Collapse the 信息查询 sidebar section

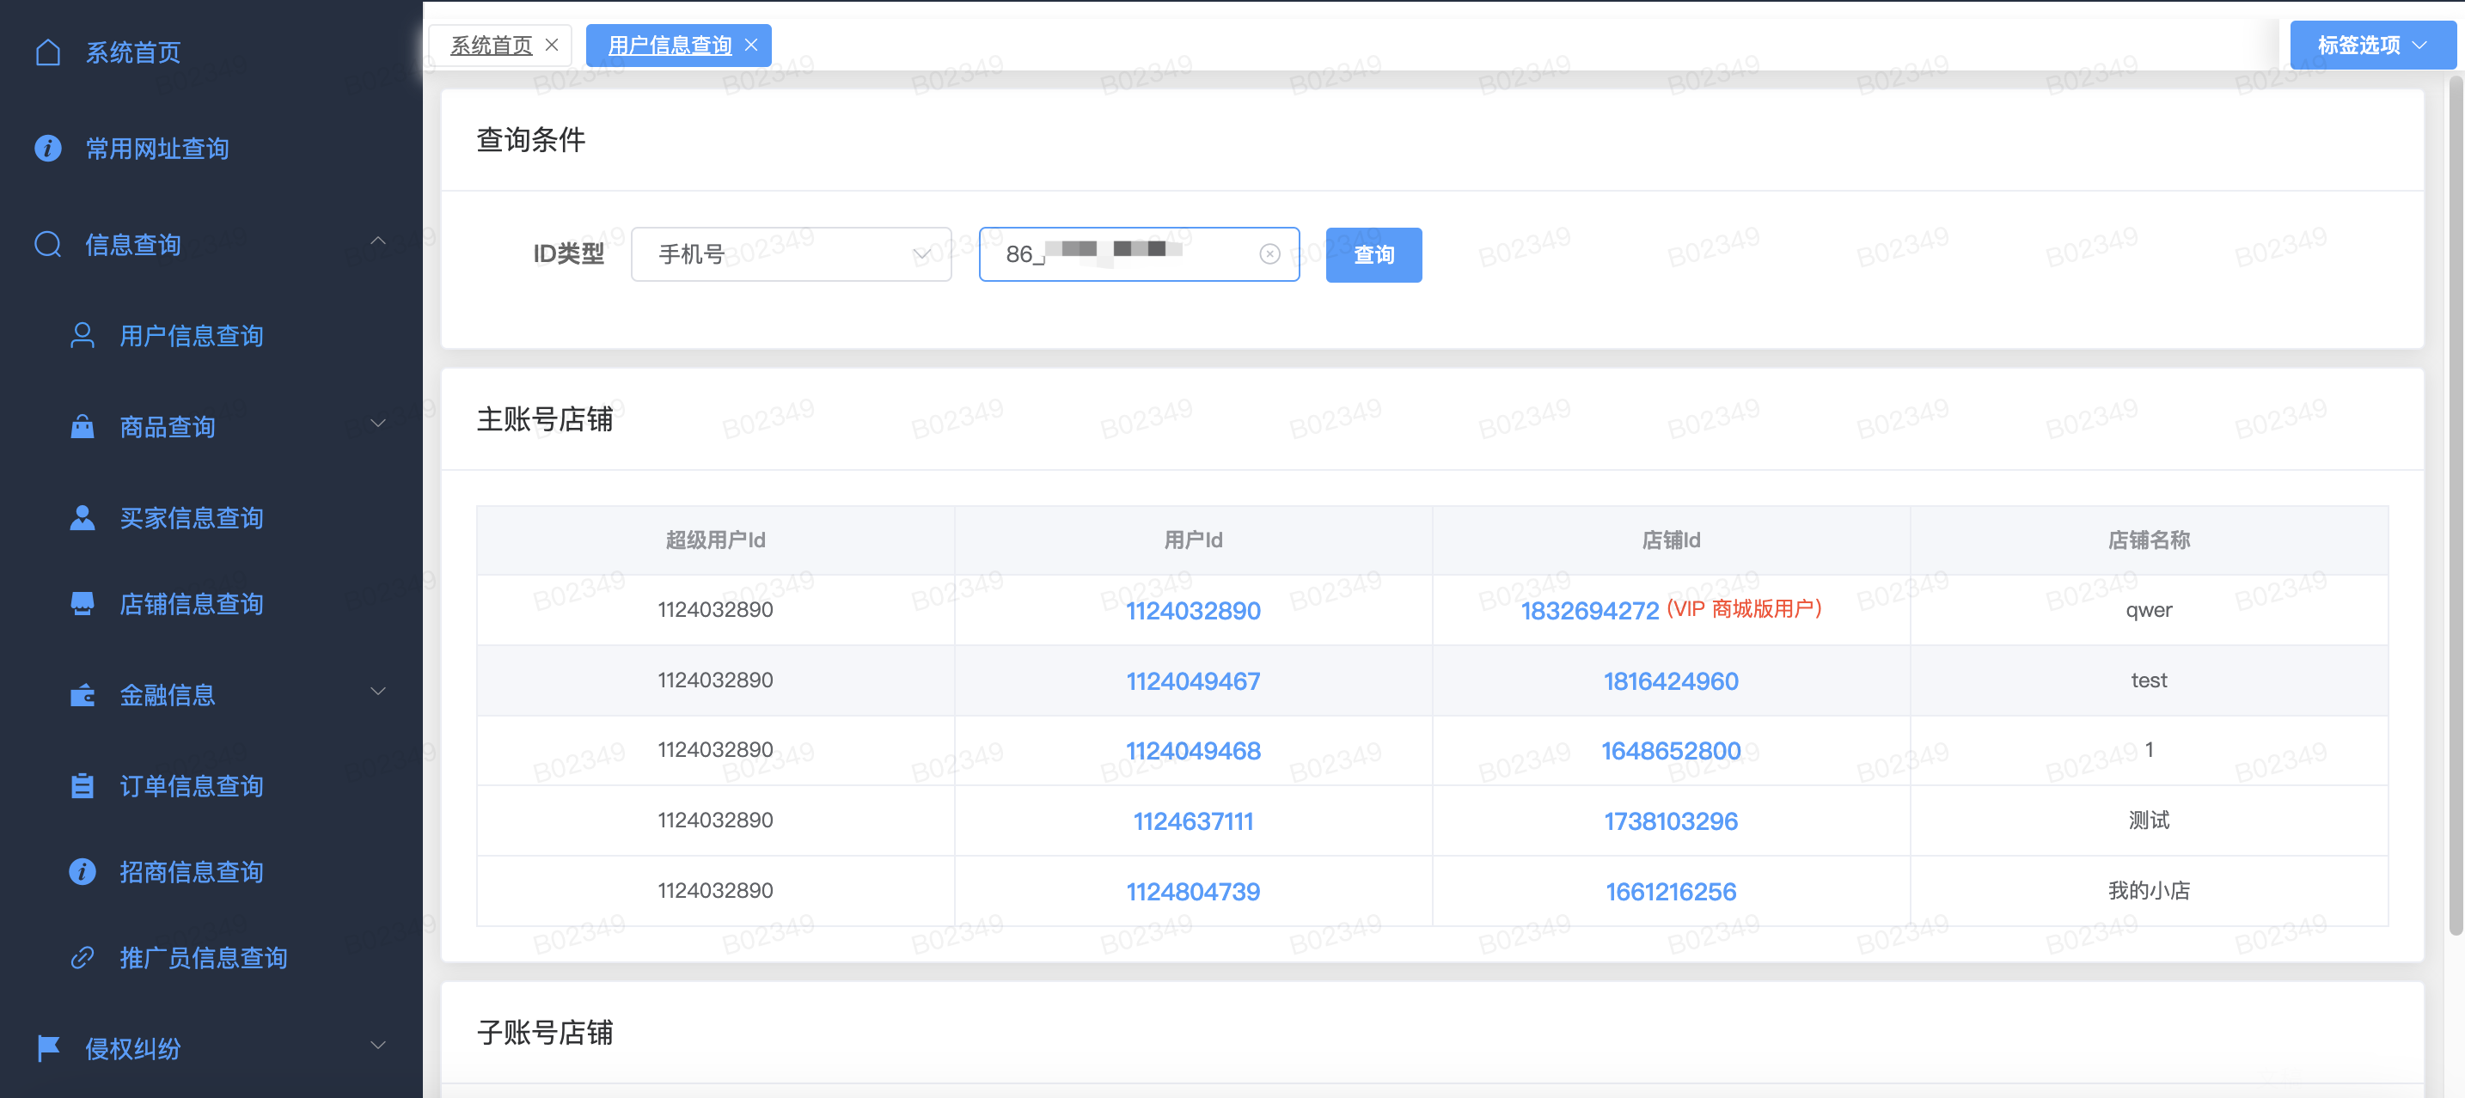(378, 241)
